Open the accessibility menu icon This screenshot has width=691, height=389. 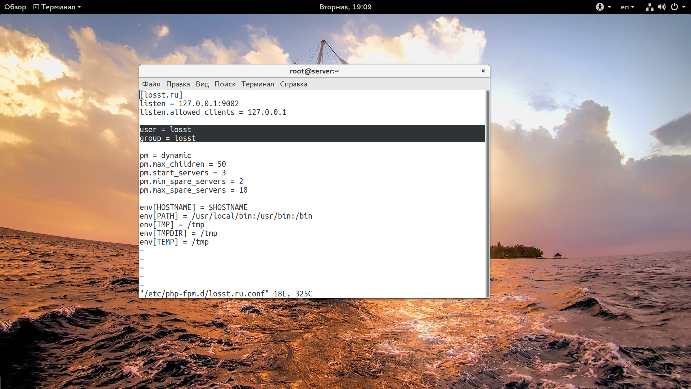600,7
